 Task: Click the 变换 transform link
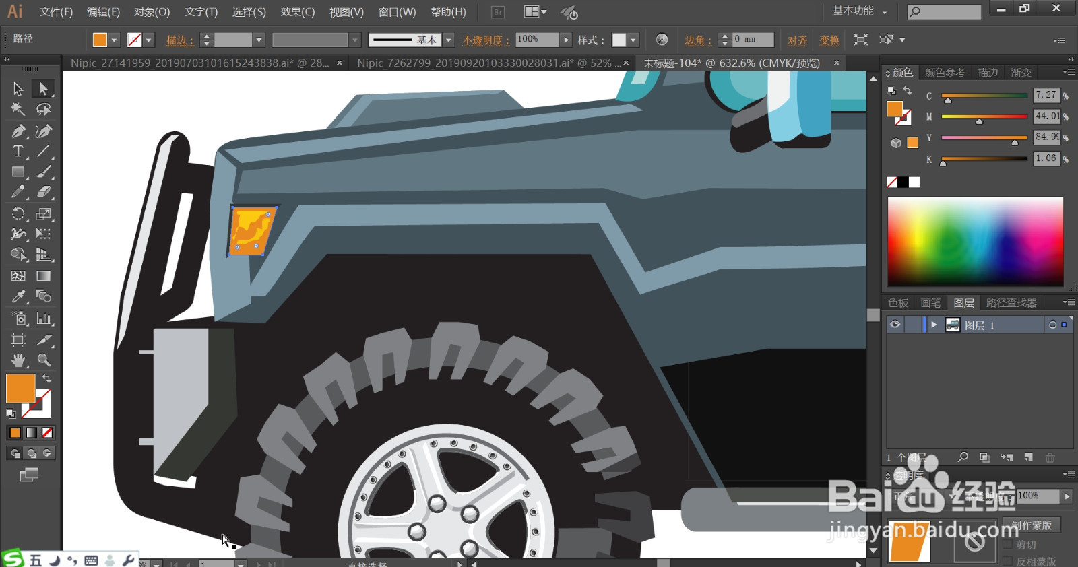829,40
